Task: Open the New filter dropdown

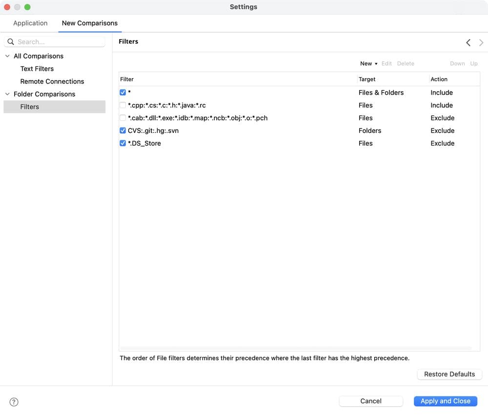Action: pos(369,63)
